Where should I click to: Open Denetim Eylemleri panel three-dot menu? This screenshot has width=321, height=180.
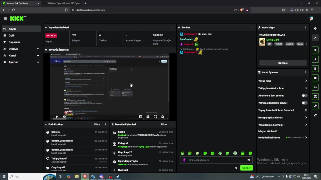click(x=172, y=124)
